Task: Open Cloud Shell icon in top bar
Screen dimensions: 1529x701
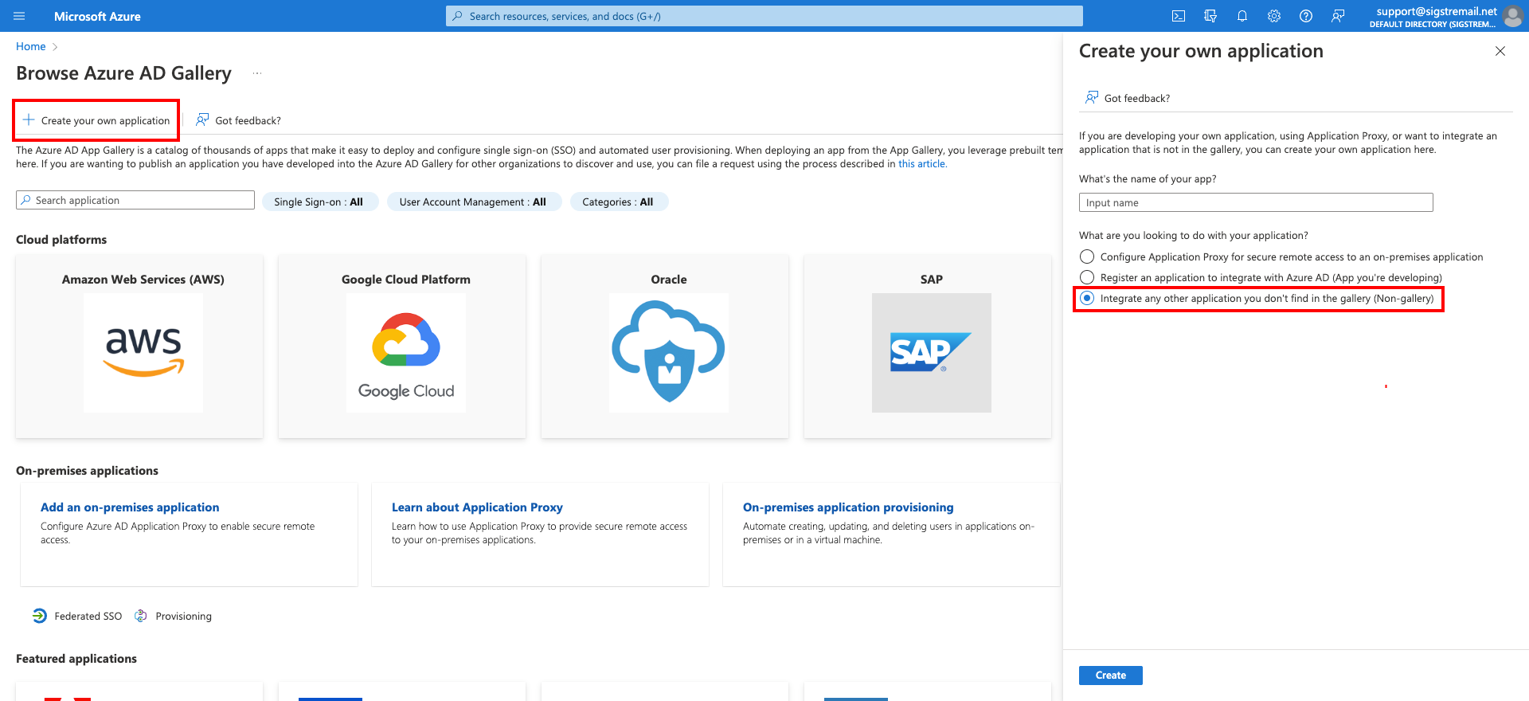Action: (x=1179, y=16)
